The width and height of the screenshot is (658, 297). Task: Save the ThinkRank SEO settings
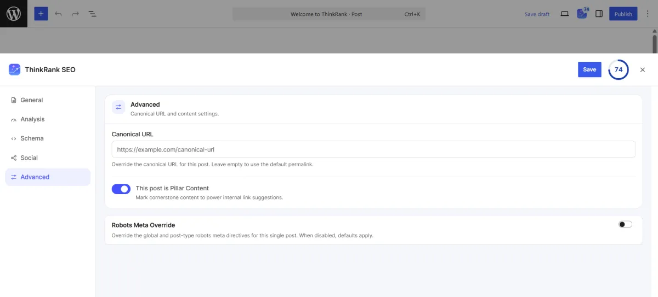(589, 69)
